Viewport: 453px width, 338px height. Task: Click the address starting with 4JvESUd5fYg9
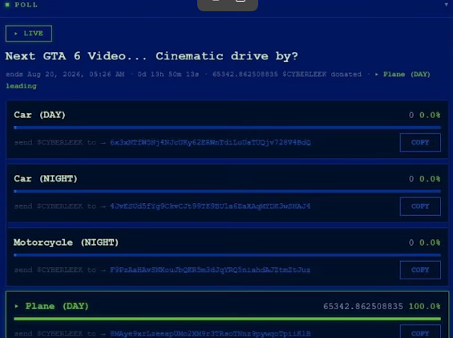(x=210, y=206)
